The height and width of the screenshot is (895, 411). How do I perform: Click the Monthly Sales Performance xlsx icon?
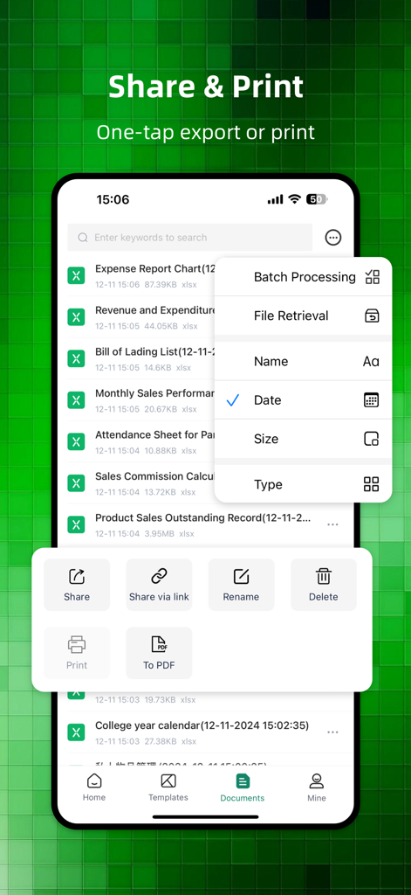[76, 400]
